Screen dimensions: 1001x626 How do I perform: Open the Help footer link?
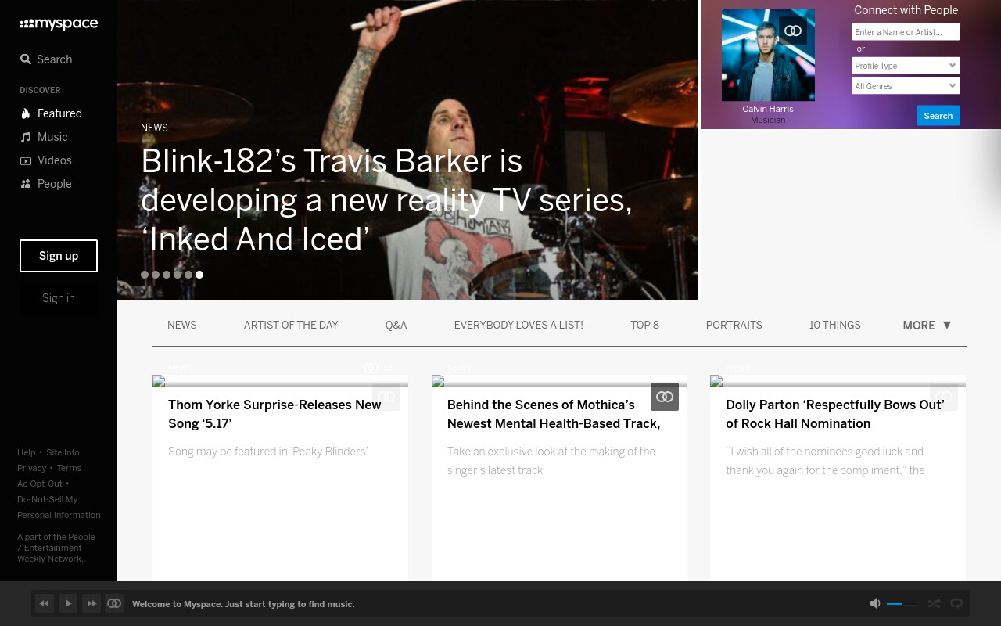coord(27,452)
